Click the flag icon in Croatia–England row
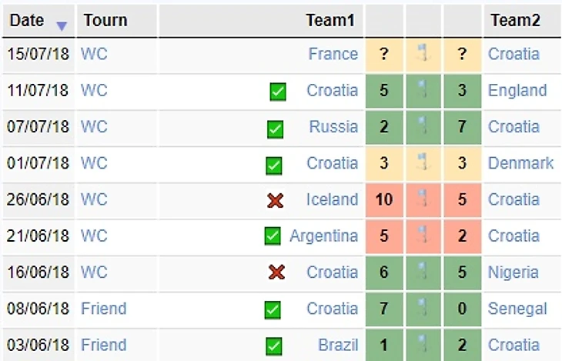This screenshot has width=562, height=361. [423, 90]
